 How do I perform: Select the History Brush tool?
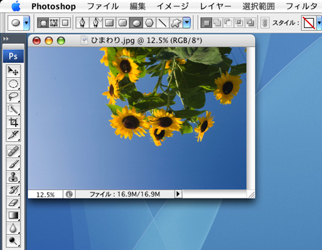14,190
